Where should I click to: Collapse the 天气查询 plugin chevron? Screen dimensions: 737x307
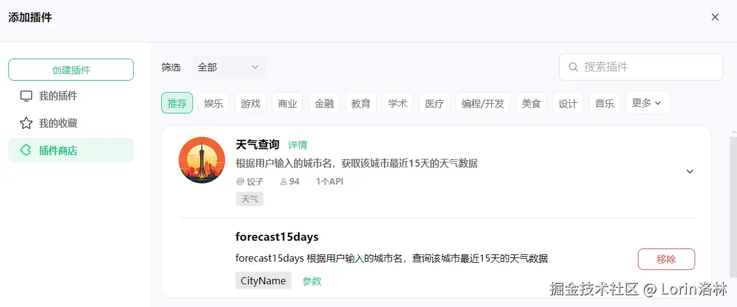pyautogui.click(x=690, y=171)
